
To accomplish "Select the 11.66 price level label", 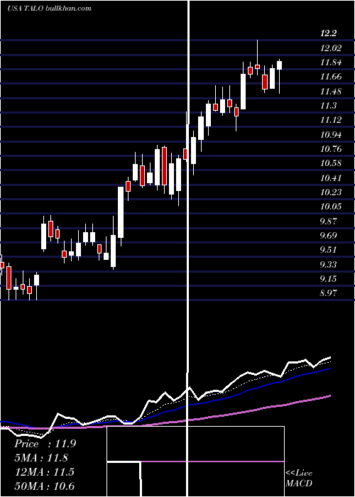I will [331, 77].
